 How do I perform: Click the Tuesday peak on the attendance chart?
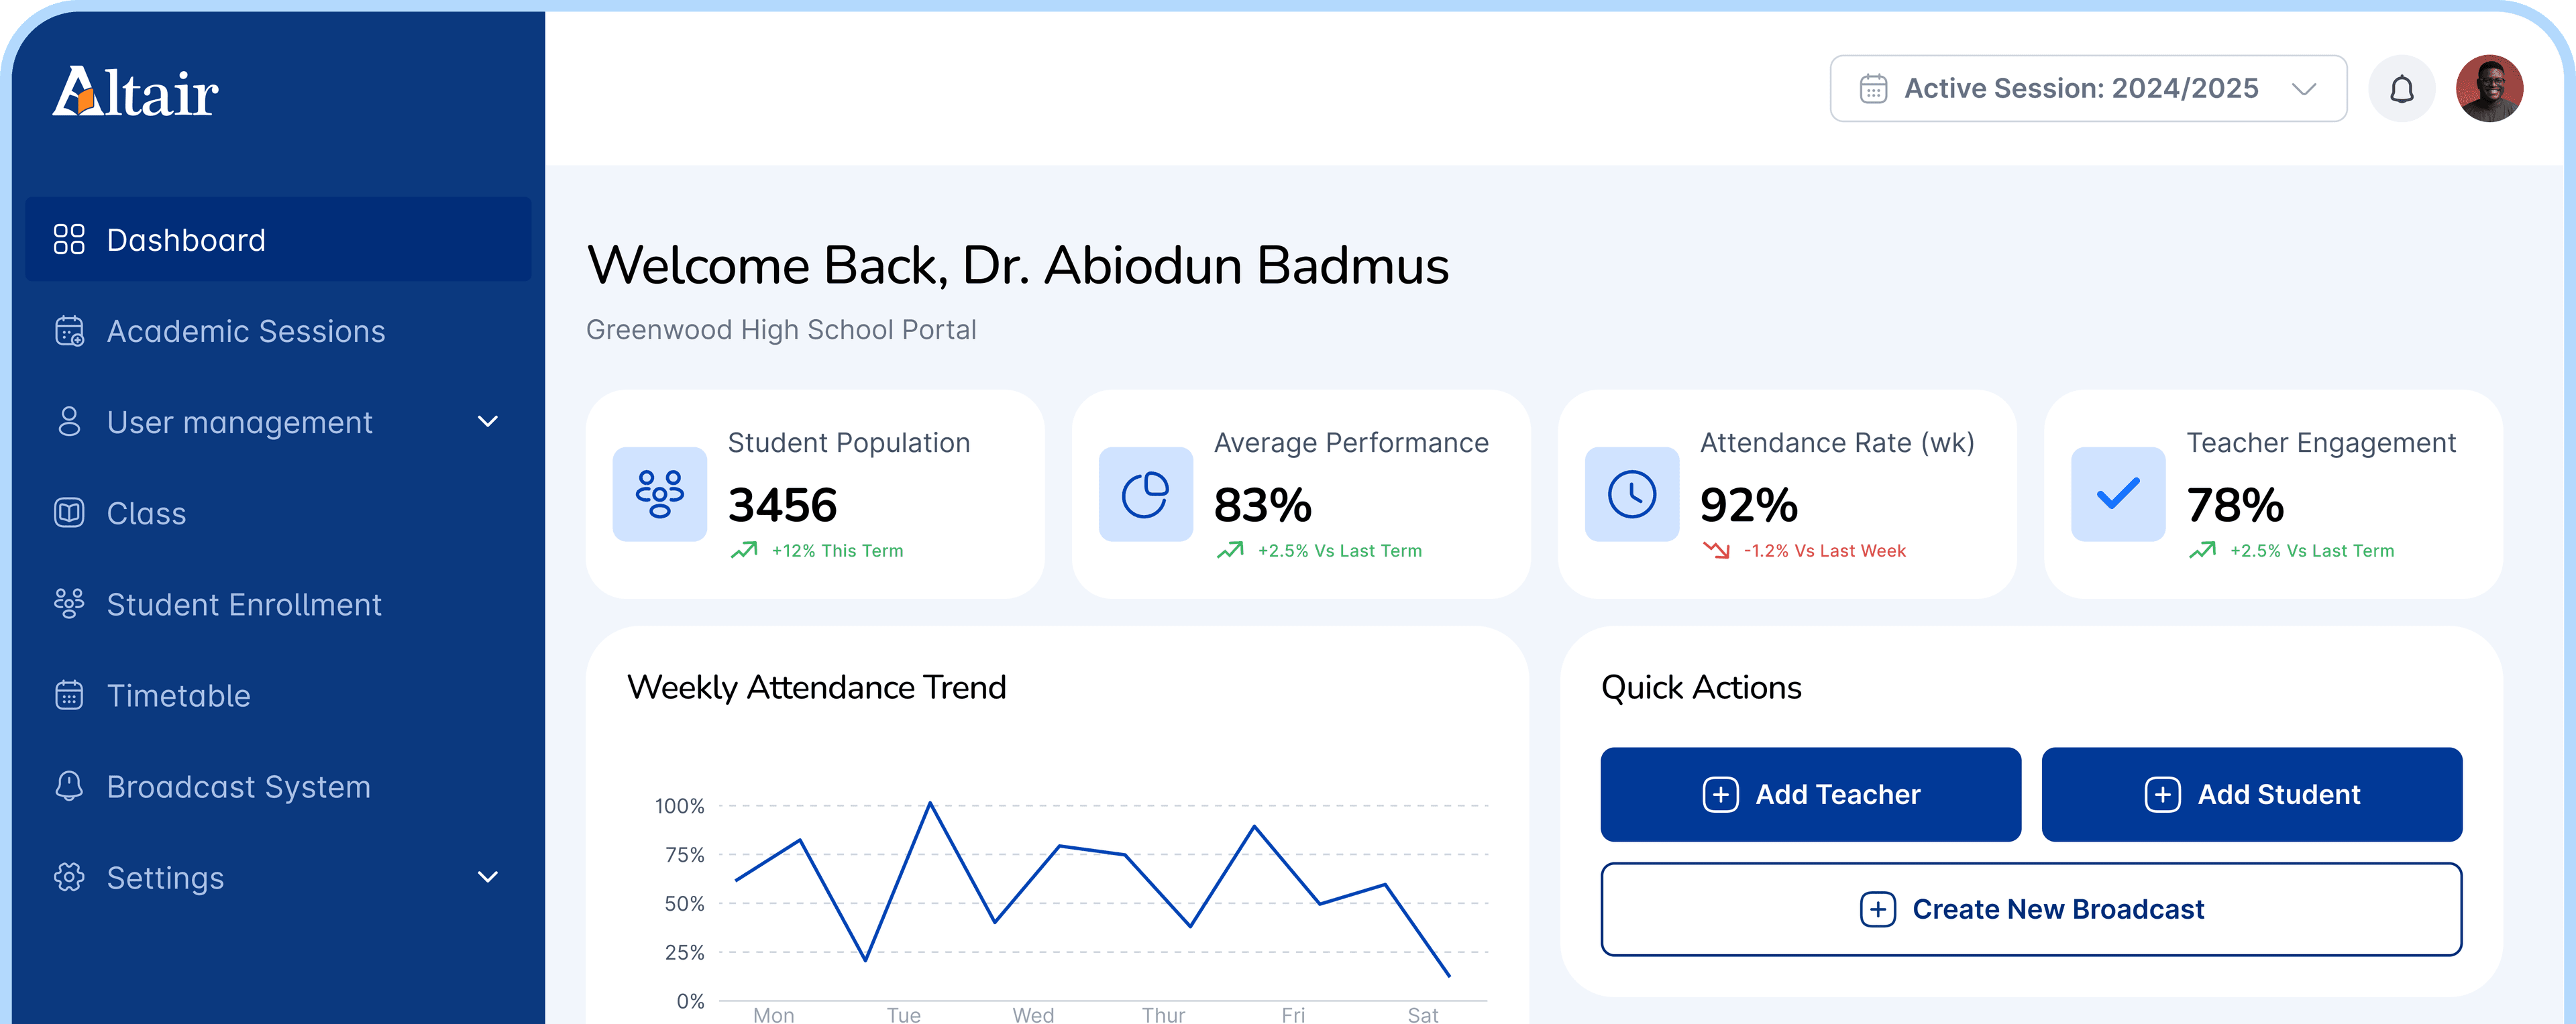pos(930,803)
